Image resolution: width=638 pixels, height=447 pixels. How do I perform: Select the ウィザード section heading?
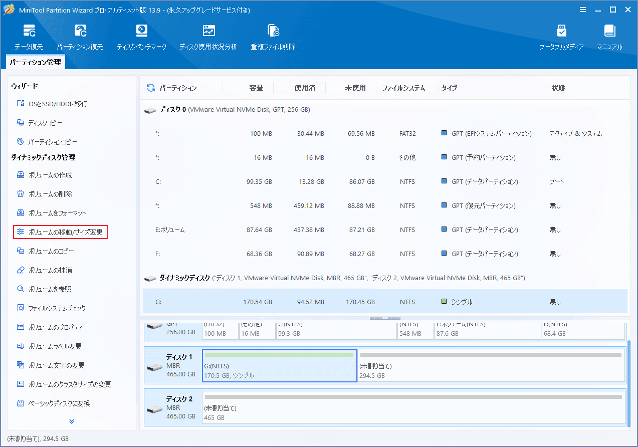[25, 87]
